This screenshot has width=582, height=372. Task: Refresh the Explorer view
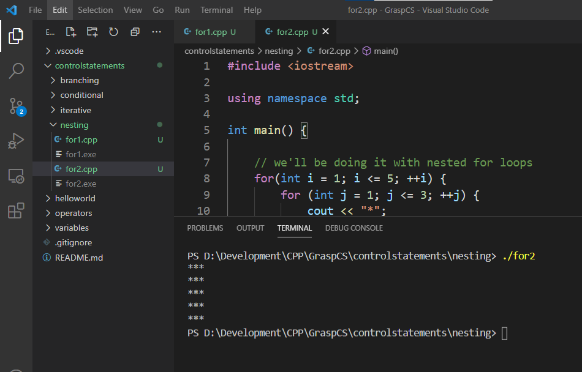(113, 32)
